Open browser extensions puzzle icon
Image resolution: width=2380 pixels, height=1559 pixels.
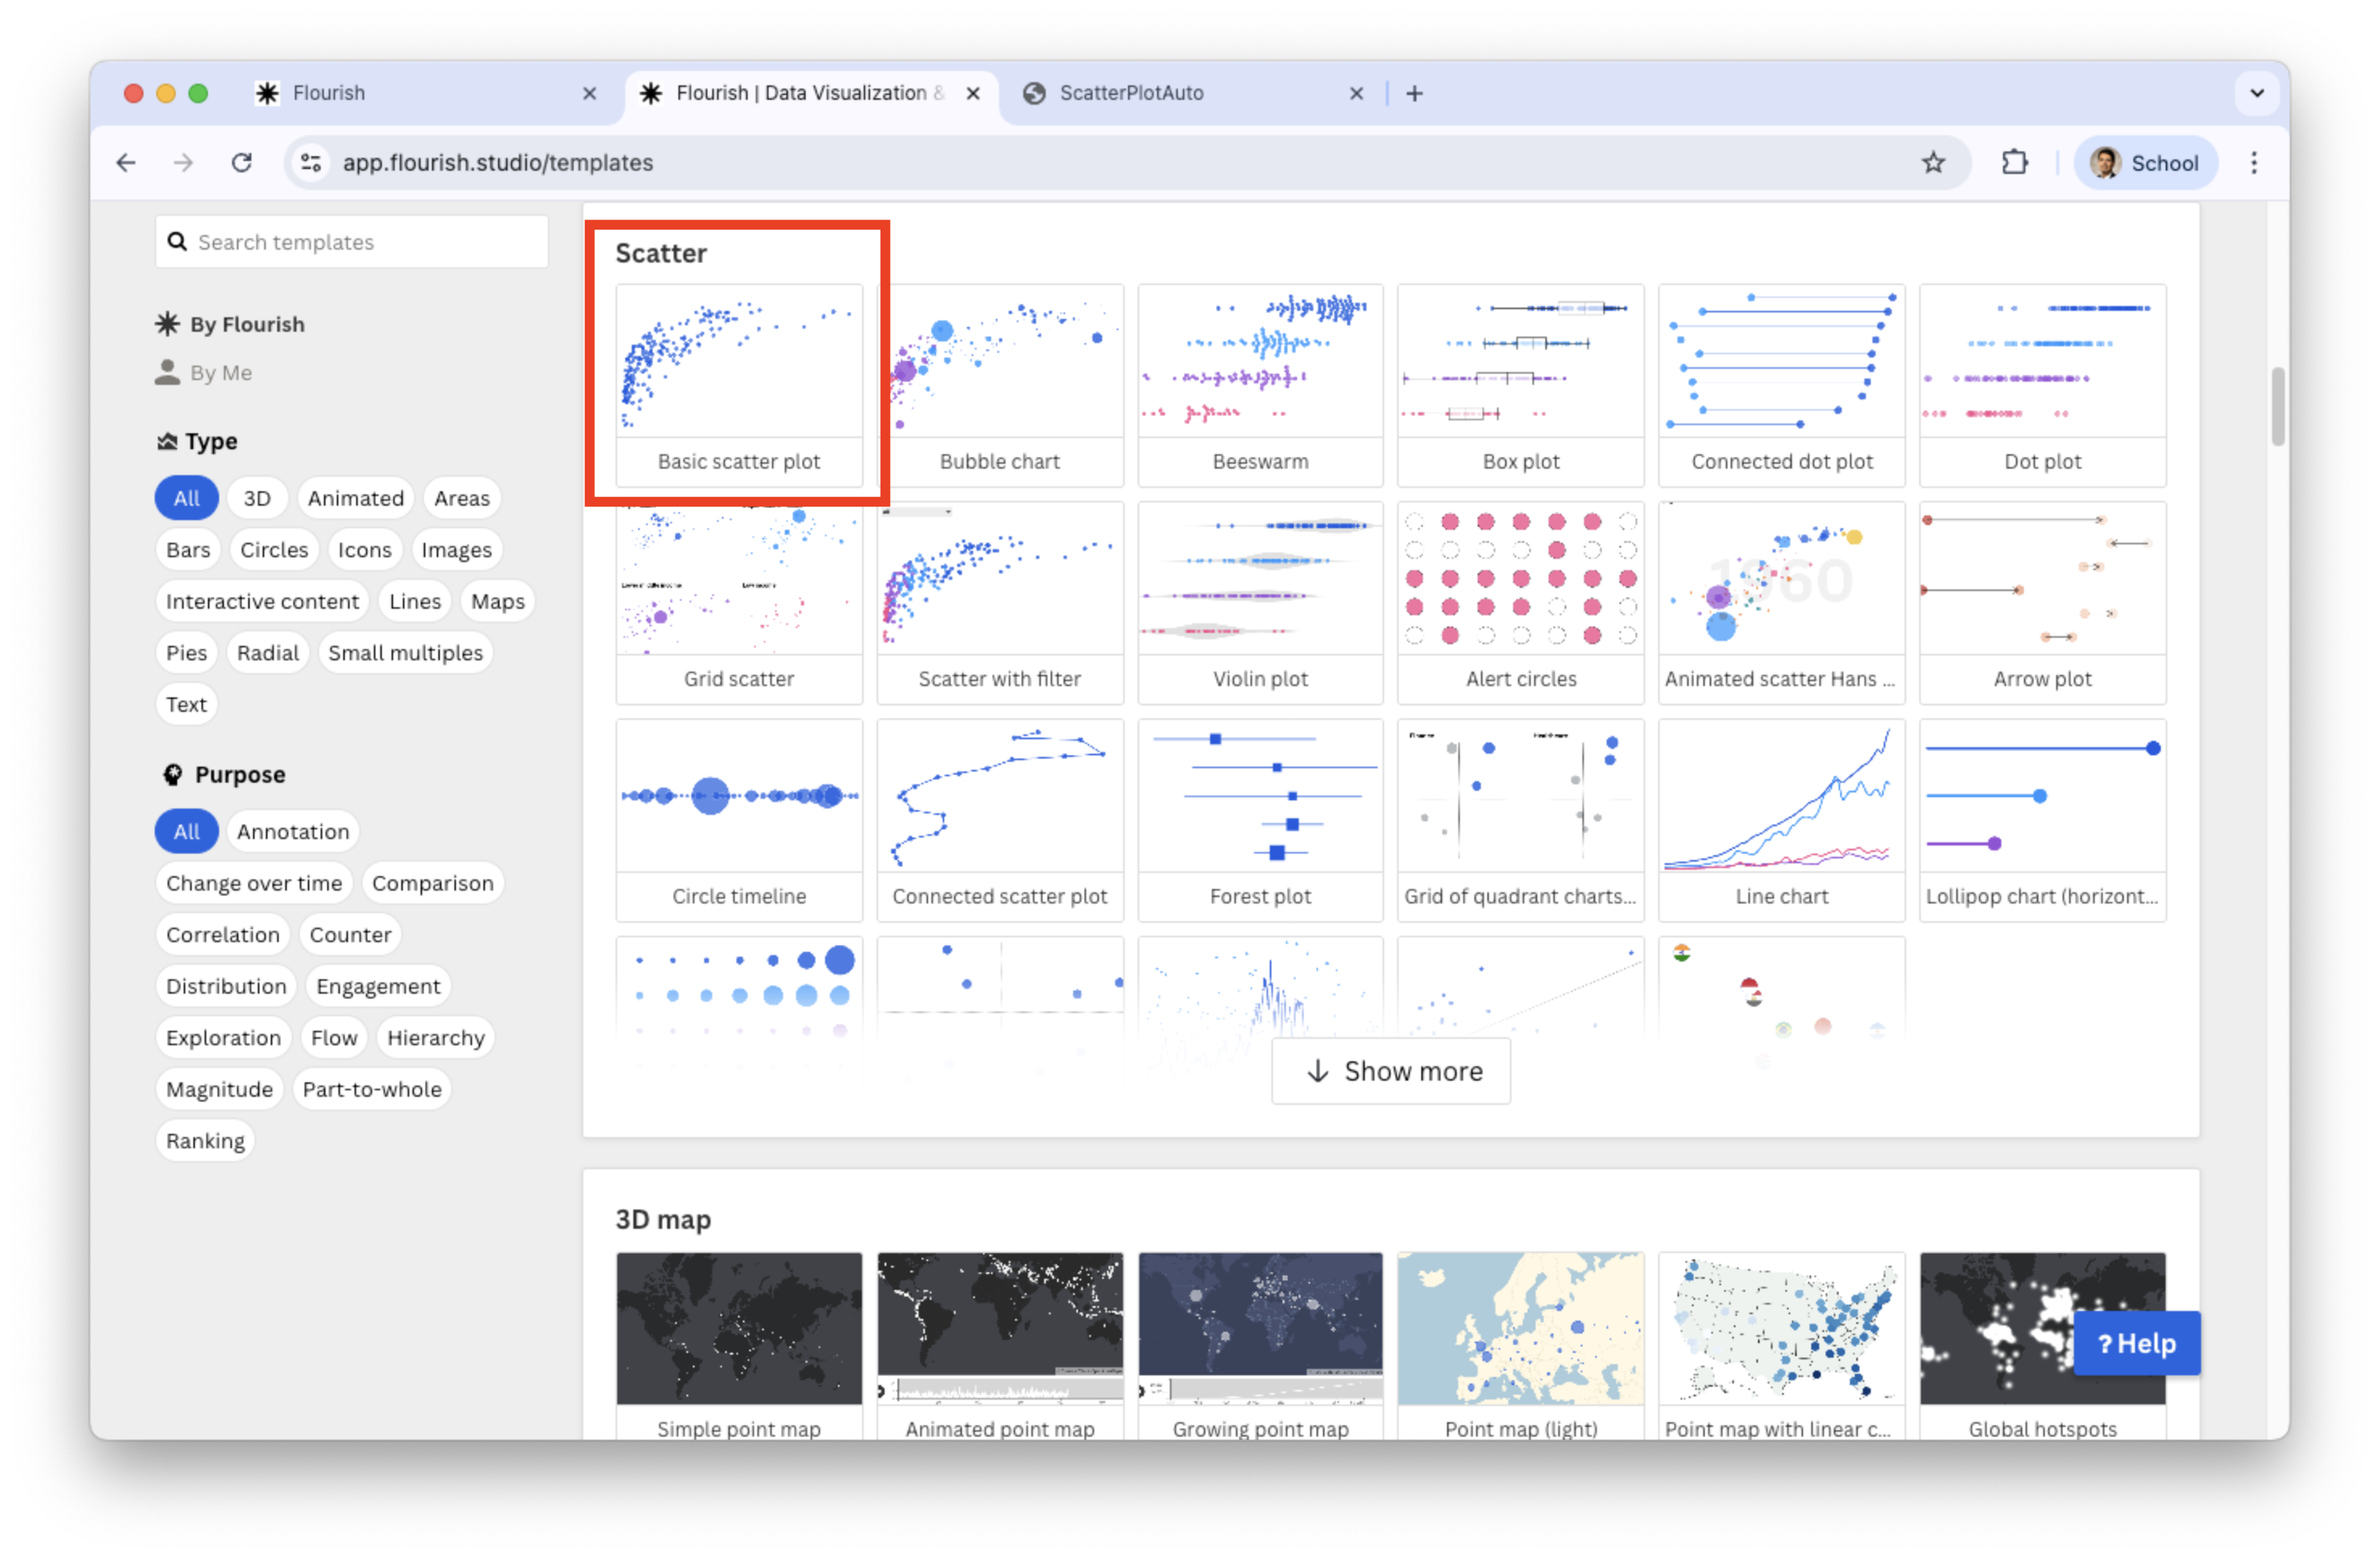coord(2014,163)
